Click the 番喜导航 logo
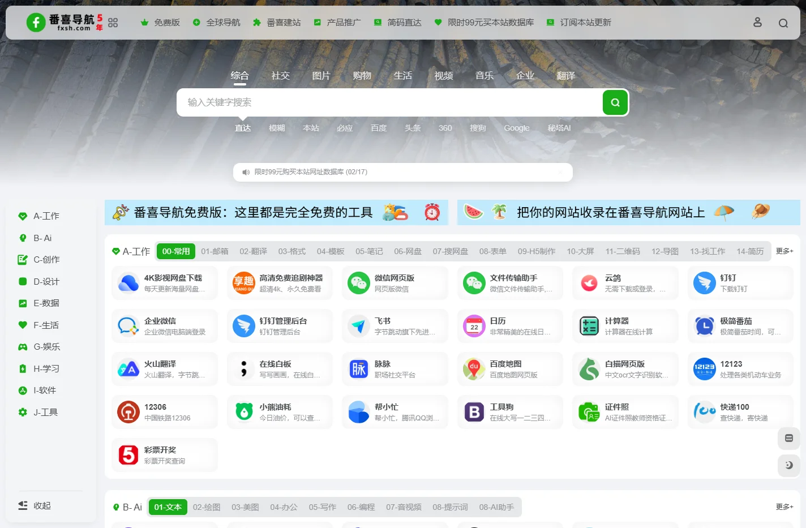 (65, 23)
